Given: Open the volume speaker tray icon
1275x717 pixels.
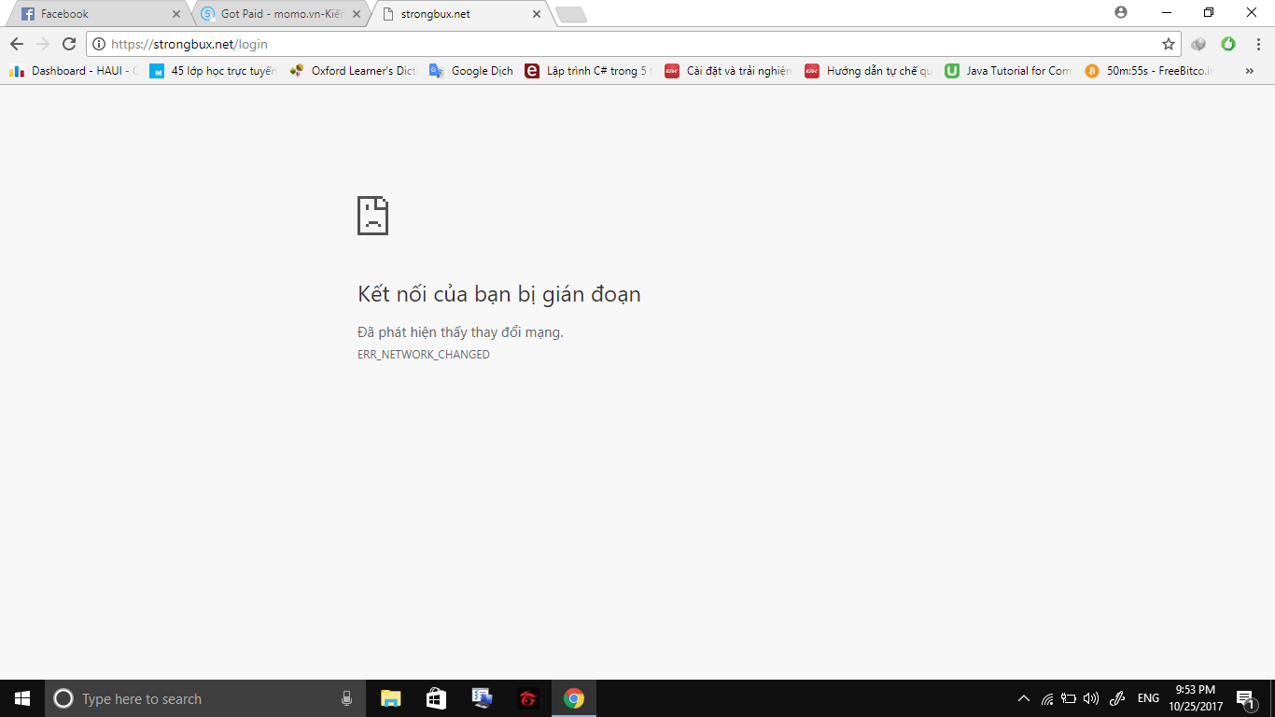Looking at the screenshot, I should click(1091, 698).
